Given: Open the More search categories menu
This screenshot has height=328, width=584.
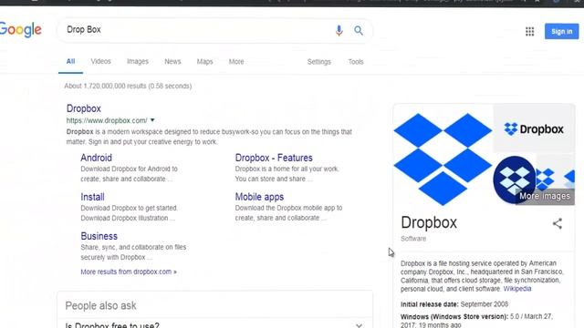Looking at the screenshot, I should coord(236,62).
